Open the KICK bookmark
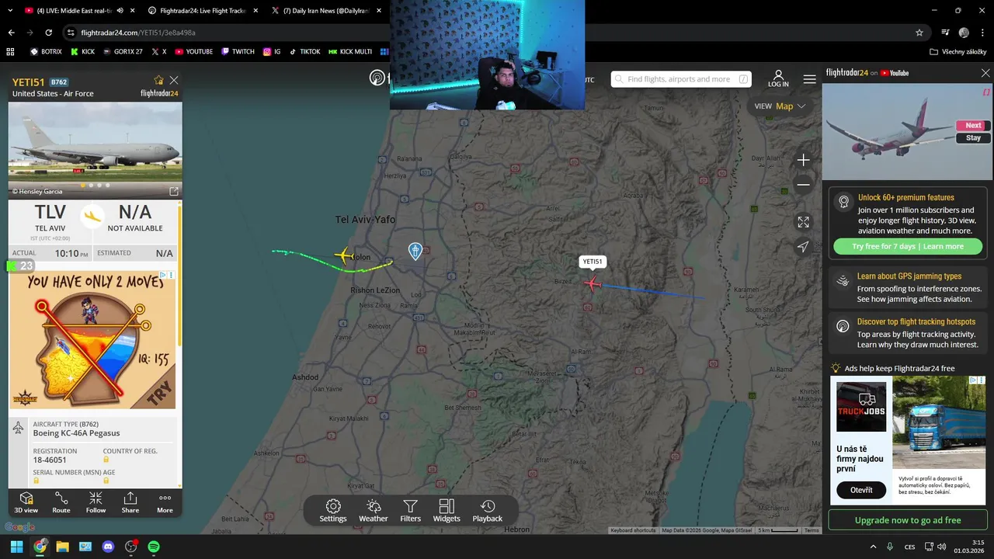The width and height of the screenshot is (994, 559). click(82, 52)
